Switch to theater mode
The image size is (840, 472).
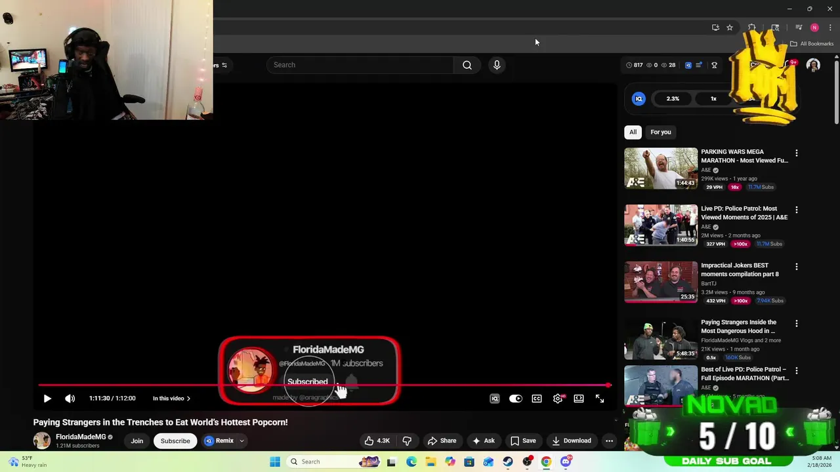(x=579, y=399)
